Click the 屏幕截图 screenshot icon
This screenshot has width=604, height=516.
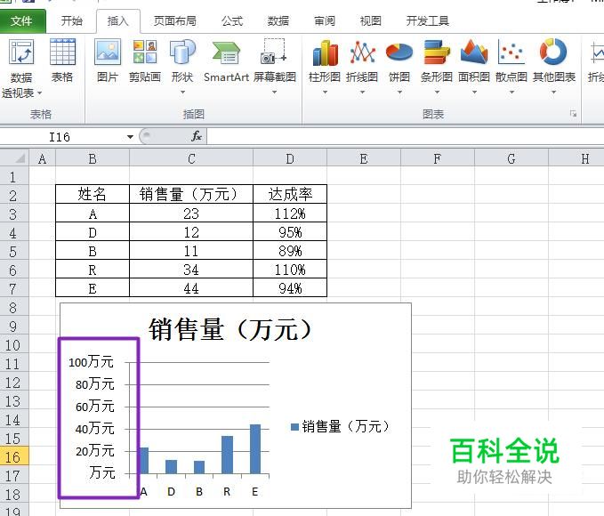(x=274, y=52)
